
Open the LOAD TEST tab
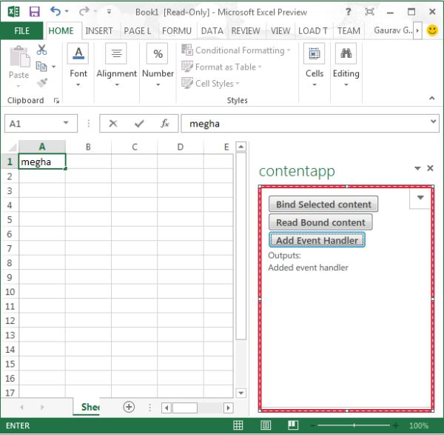point(313,30)
